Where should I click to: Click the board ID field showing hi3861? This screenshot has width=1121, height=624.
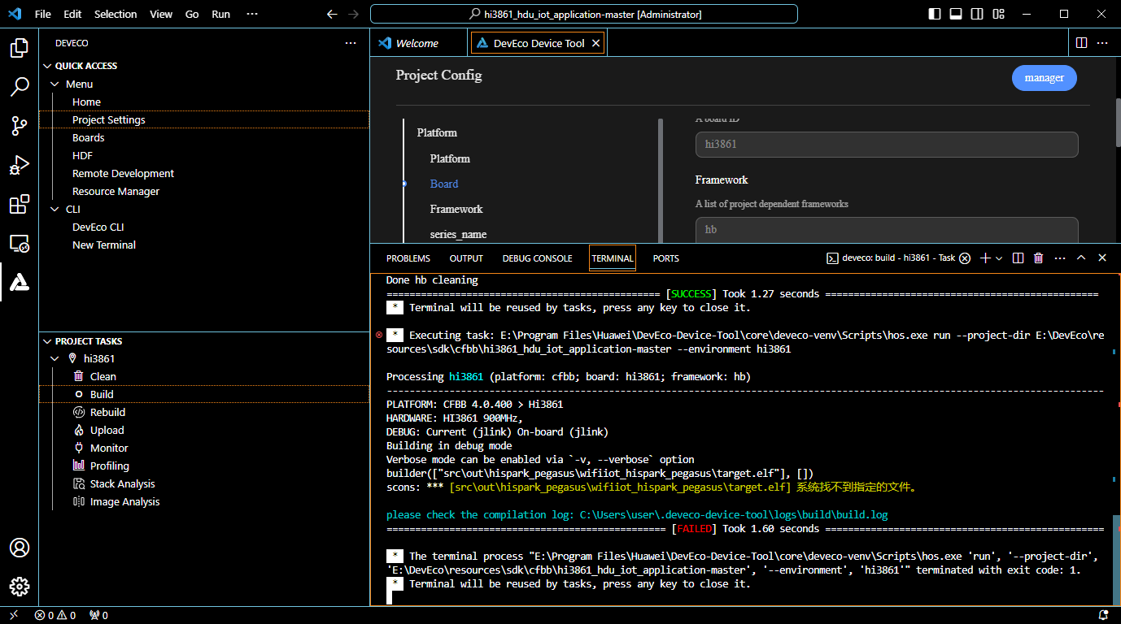[887, 145]
